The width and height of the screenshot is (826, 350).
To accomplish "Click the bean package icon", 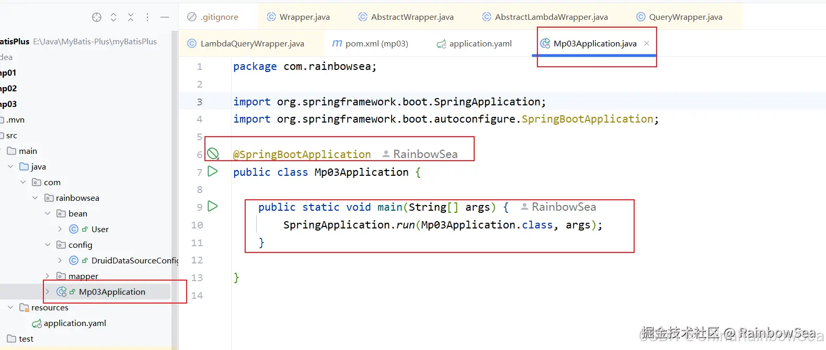I will click(61, 213).
